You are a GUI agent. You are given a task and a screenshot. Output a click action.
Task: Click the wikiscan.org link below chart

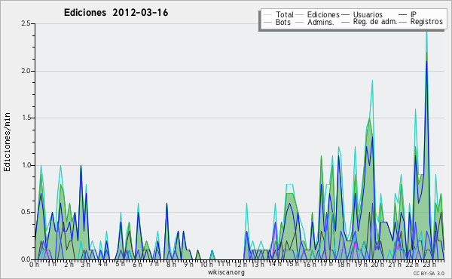coord(226,272)
